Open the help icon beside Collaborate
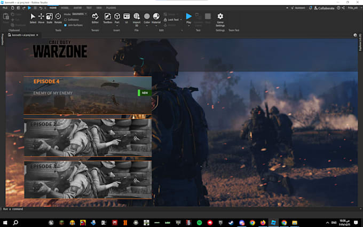Viewport: 363px width, 227px height. (338, 8)
